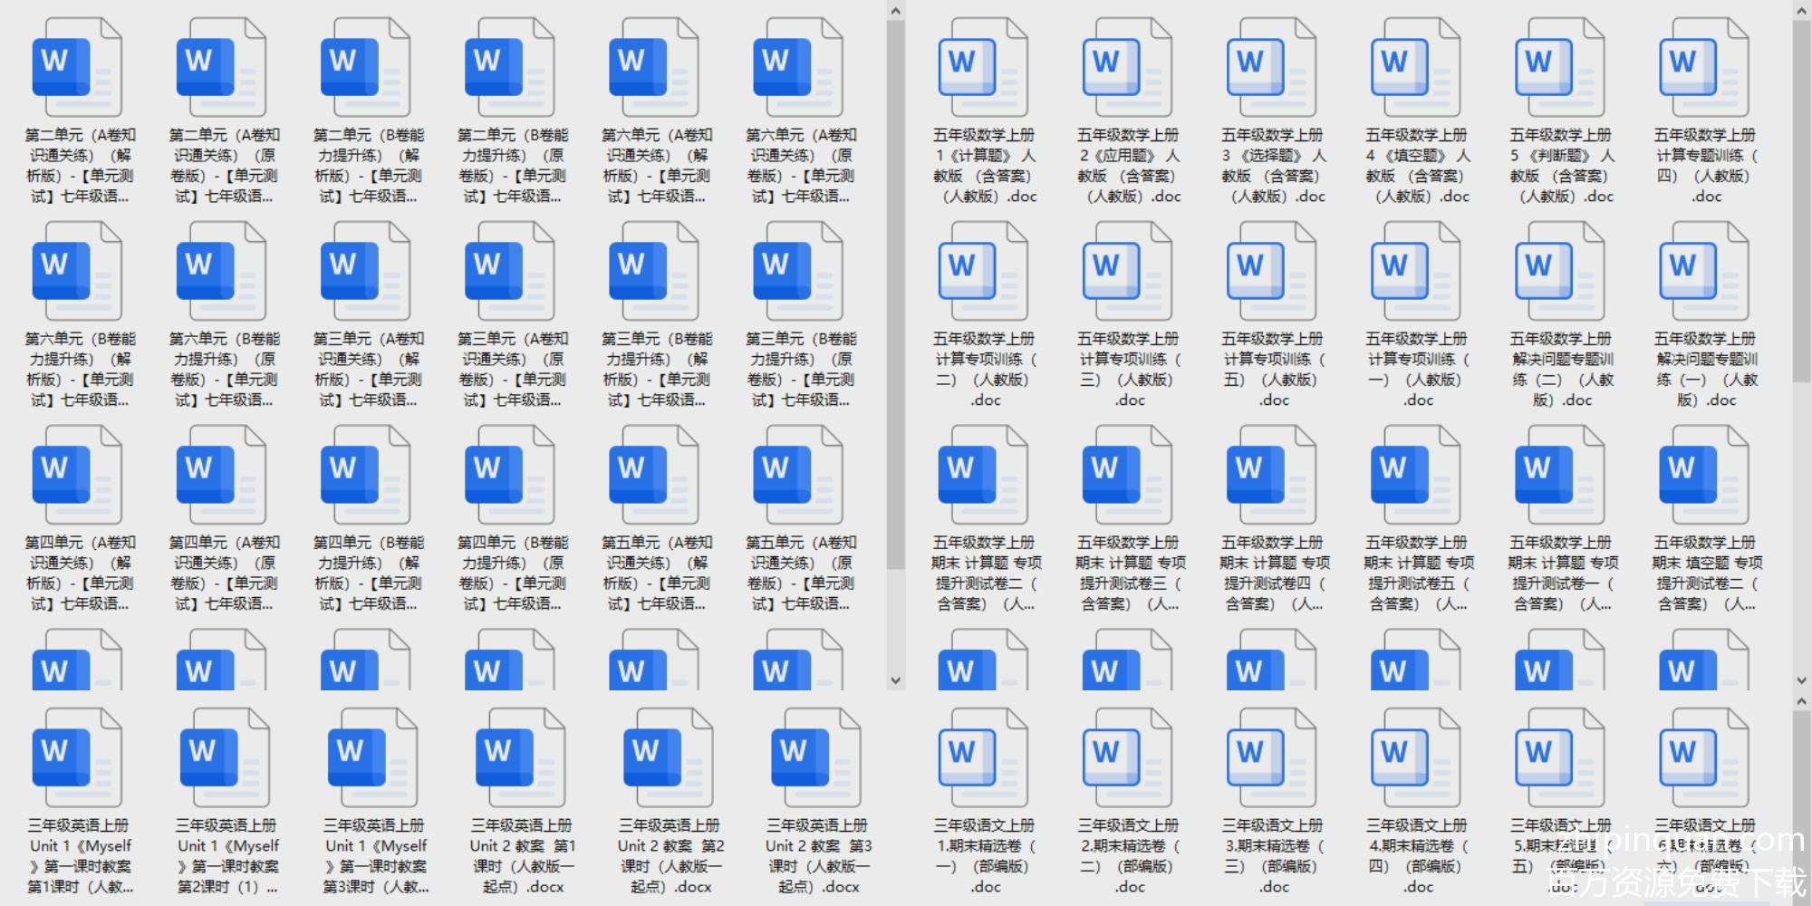Viewport: 1812px width, 906px height.
Task: Select the 三年级语文上册 3.期末精选卷（三） icon
Action: click(x=1271, y=757)
